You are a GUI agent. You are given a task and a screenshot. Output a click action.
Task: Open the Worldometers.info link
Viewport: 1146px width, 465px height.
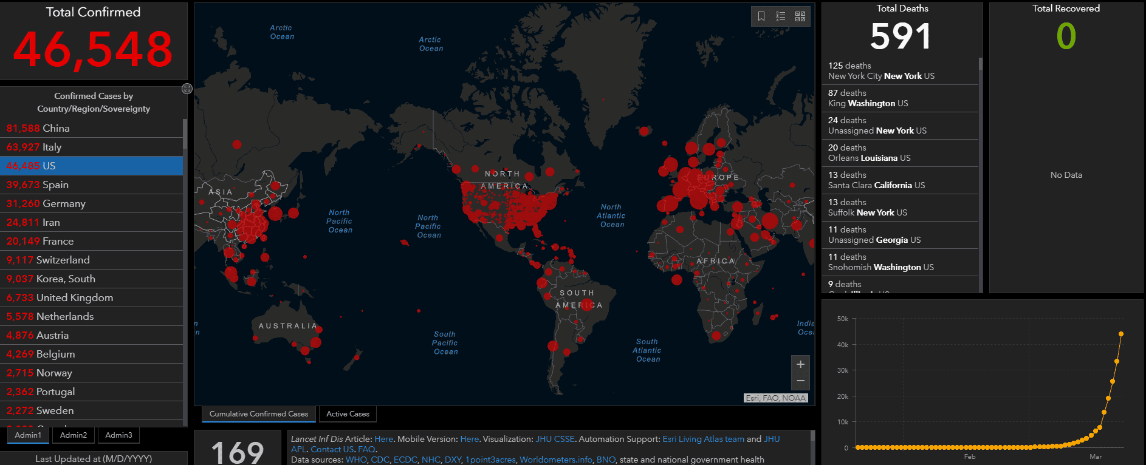point(556,460)
